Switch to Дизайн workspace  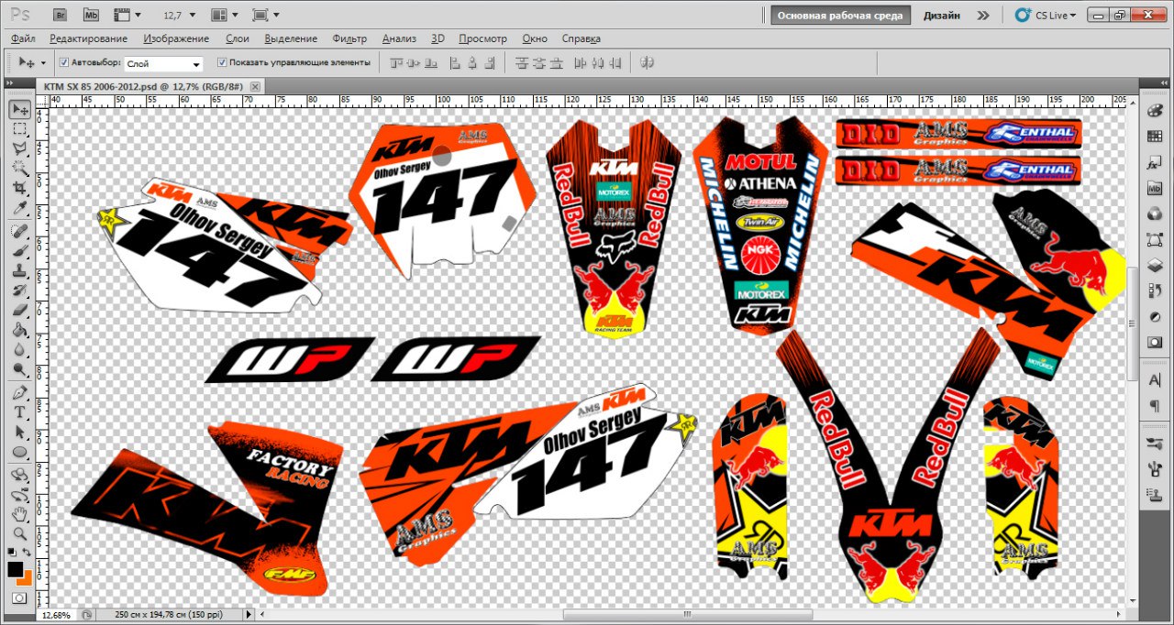[942, 15]
